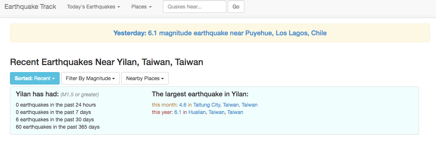The height and width of the screenshot is (143, 436).
Task: Expand the Filter By Magnitude dropdown
Action: point(90,78)
